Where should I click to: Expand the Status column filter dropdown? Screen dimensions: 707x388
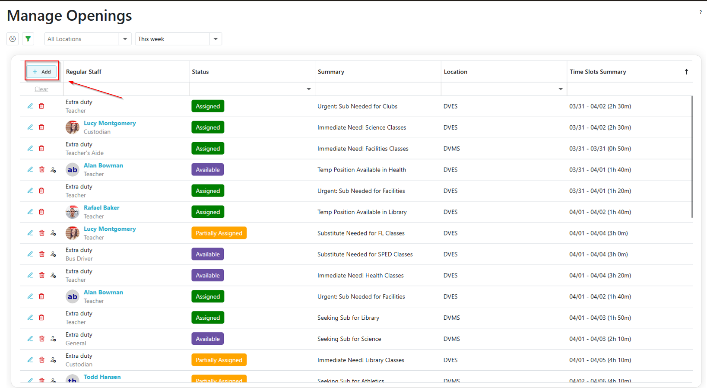coord(308,89)
